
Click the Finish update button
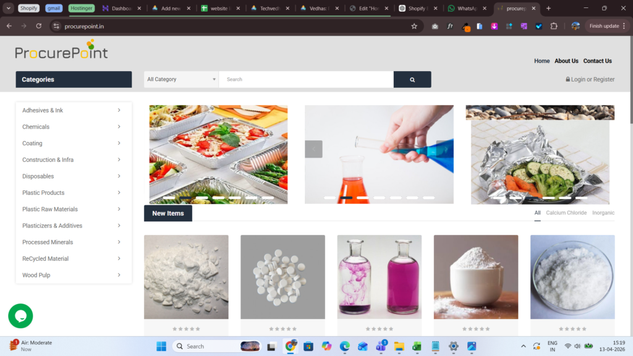603,26
